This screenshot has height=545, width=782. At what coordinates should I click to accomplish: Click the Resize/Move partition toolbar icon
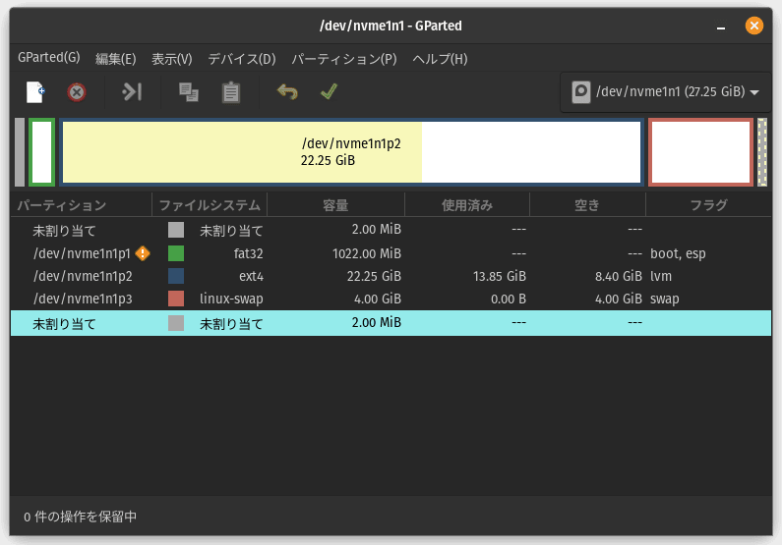click(132, 92)
